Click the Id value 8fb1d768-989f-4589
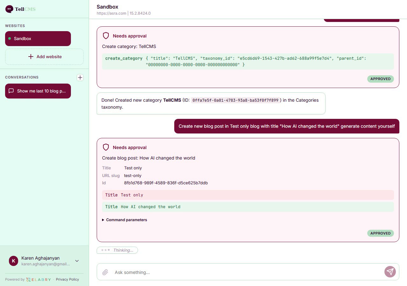The image size is (407, 286). [x=166, y=183]
